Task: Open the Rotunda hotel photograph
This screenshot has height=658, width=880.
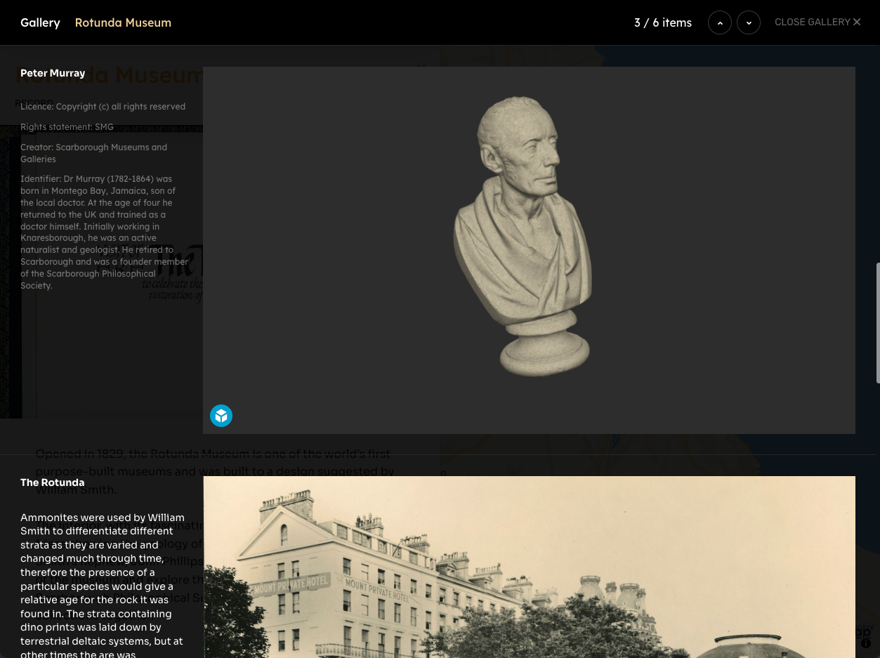Action: point(530,567)
